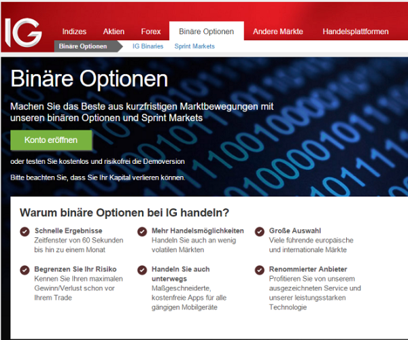Click the IG logo

tap(23, 32)
